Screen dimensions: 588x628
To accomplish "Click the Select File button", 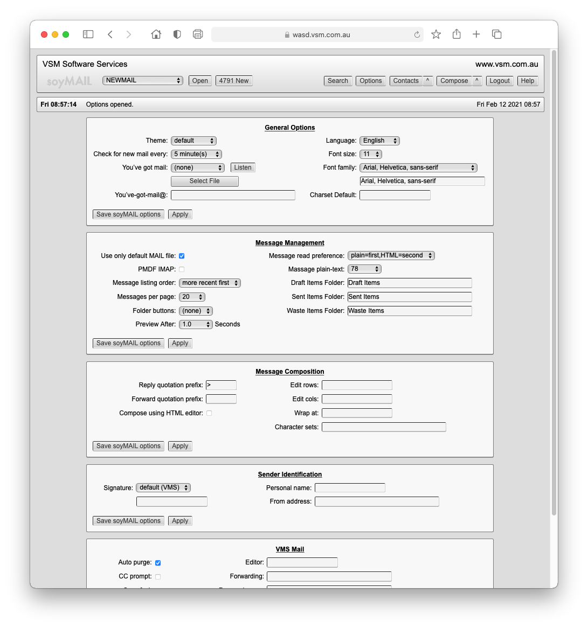I will (x=204, y=181).
